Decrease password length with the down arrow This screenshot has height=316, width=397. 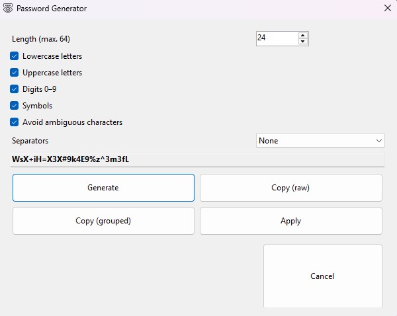click(x=302, y=42)
